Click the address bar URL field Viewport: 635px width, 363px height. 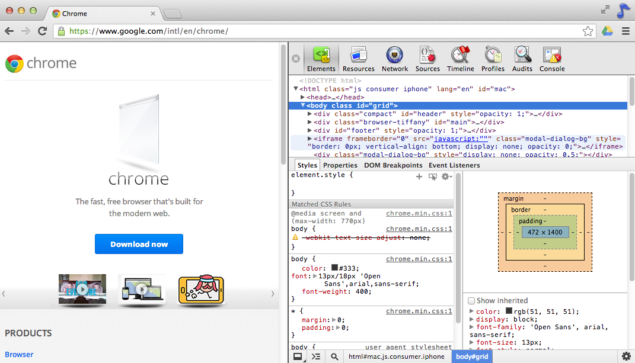click(x=320, y=31)
